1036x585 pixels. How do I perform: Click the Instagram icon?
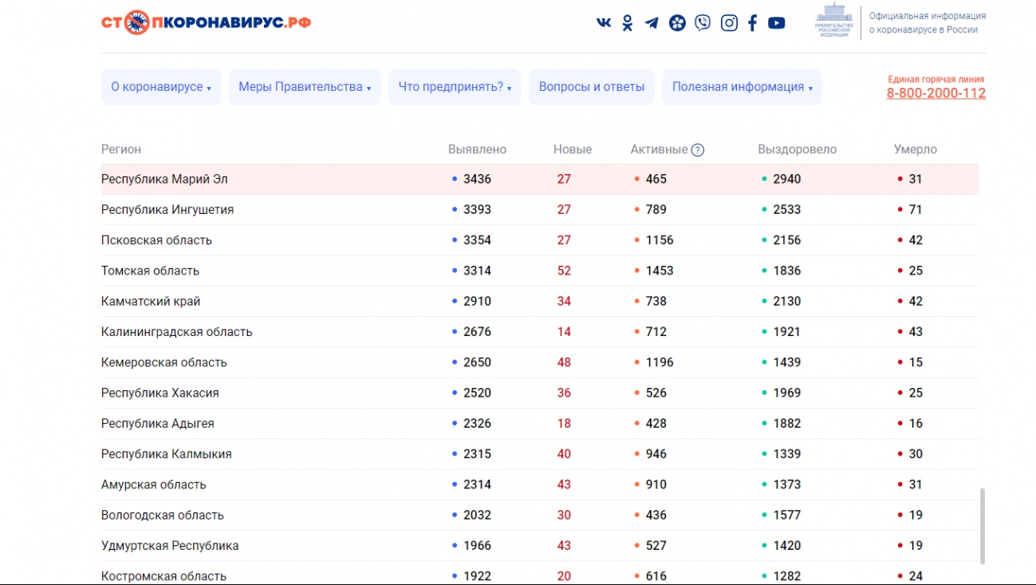729,23
